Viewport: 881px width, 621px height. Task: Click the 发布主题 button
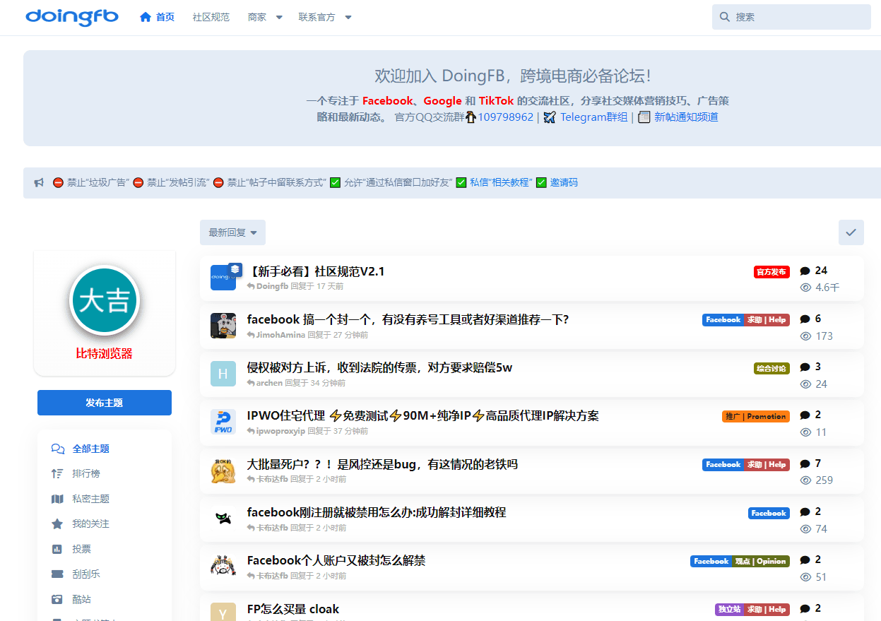point(105,403)
